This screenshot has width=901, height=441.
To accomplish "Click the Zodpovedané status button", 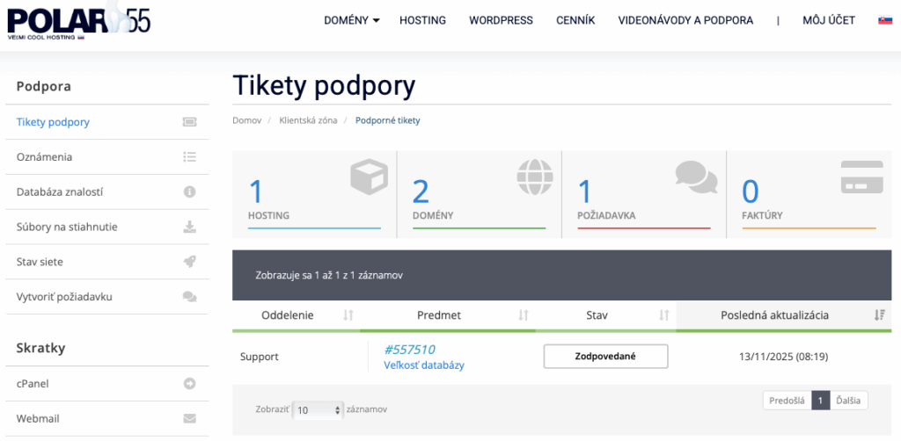I will (605, 356).
